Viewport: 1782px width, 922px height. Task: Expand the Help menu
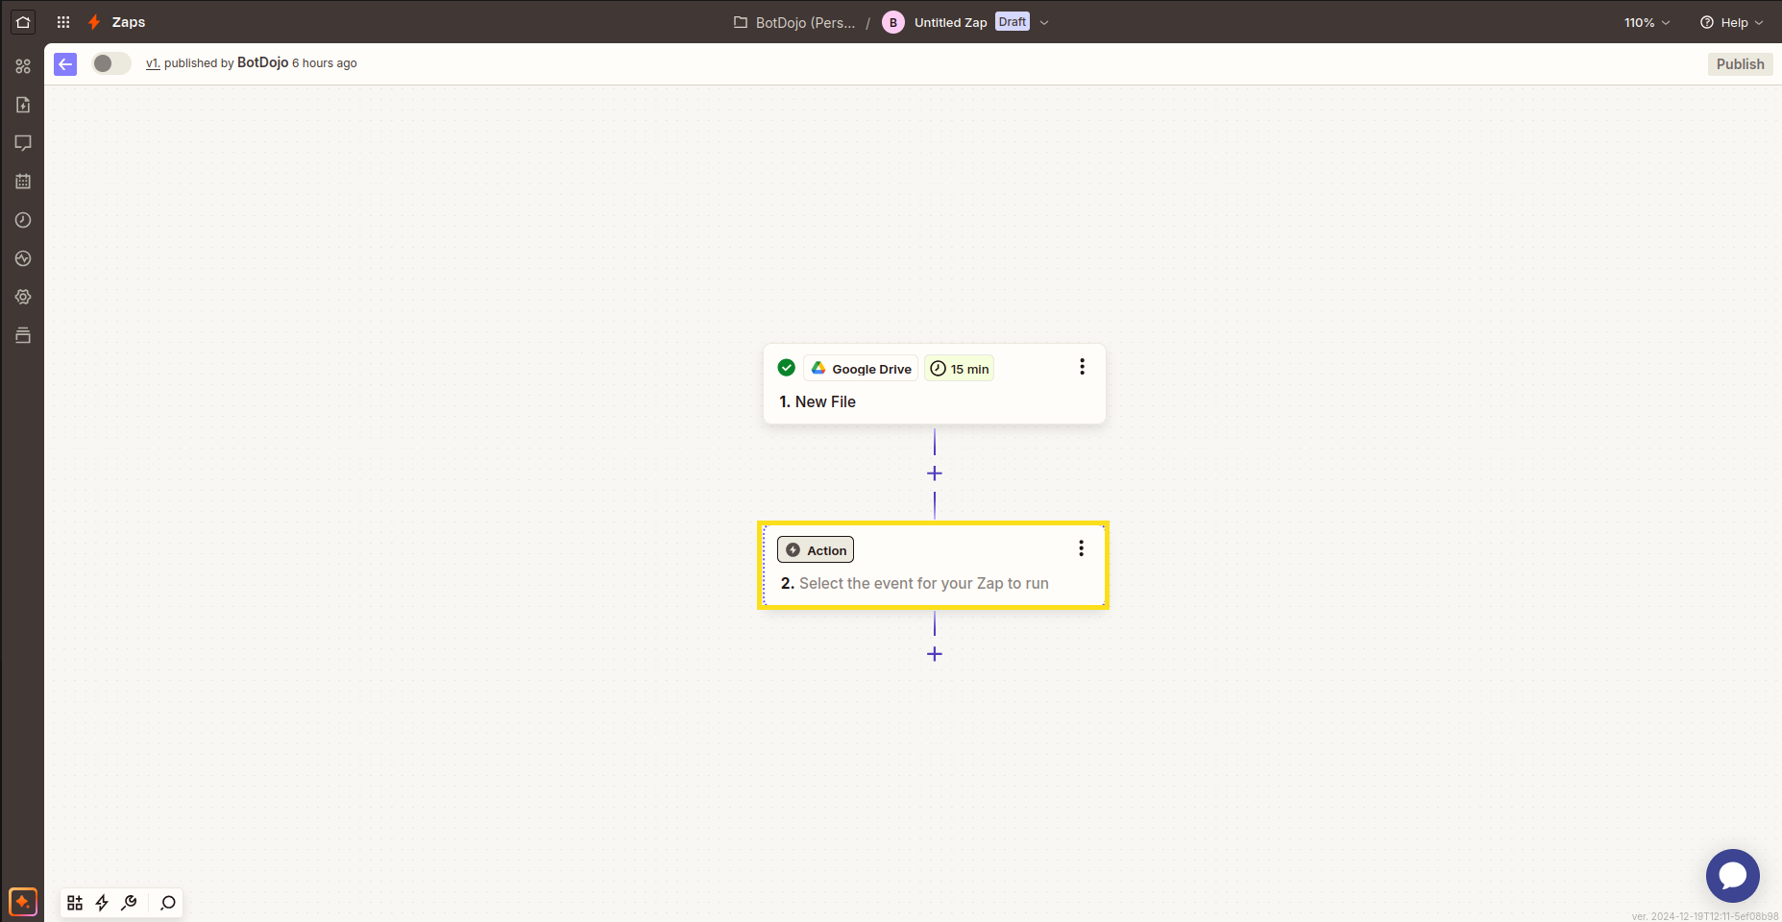pyautogui.click(x=1731, y=22)
